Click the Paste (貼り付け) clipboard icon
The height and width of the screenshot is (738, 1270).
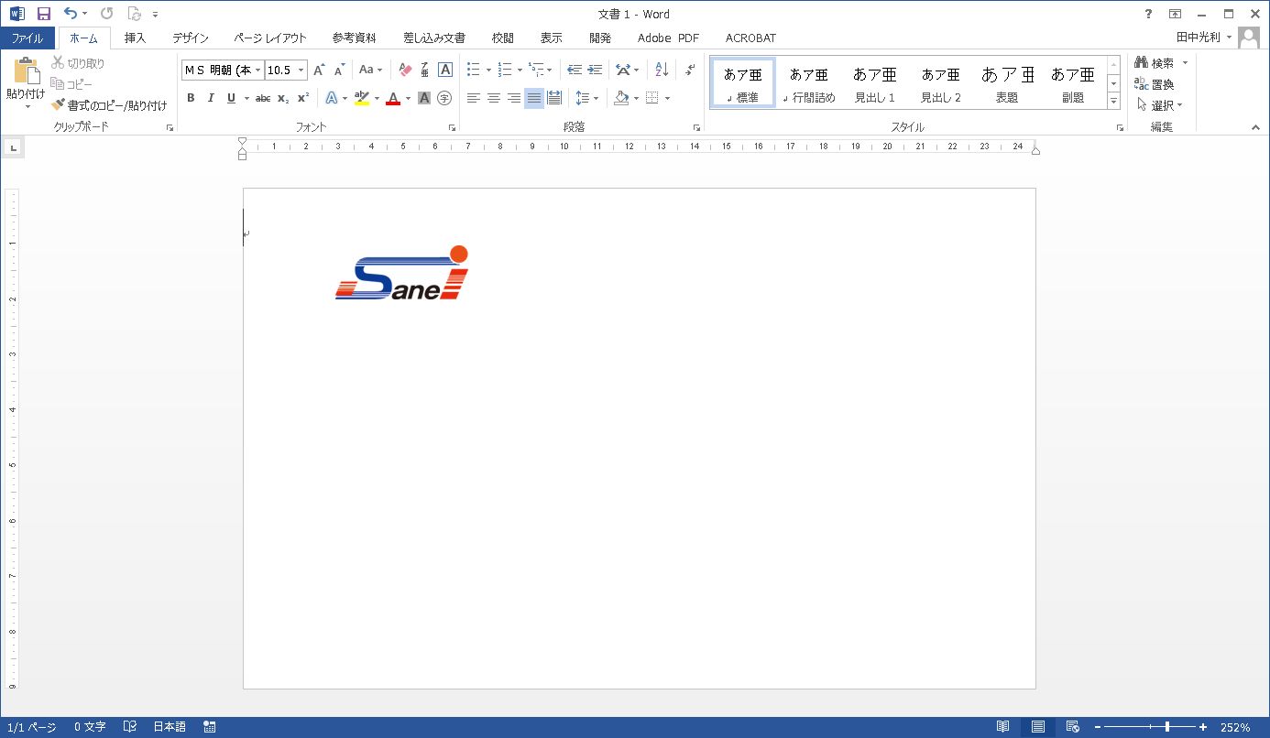pos(26,71)
